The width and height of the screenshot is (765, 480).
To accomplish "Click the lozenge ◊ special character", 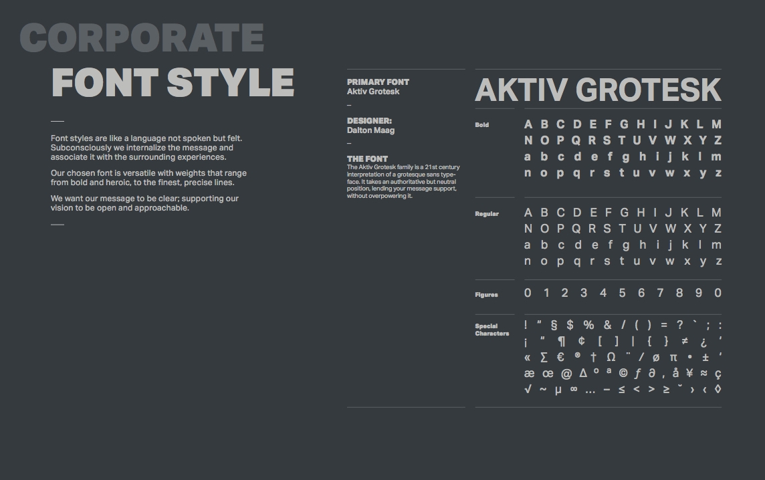I will pos(718,389).
